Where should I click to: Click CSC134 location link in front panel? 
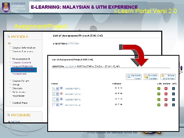[x=69, y=66]
